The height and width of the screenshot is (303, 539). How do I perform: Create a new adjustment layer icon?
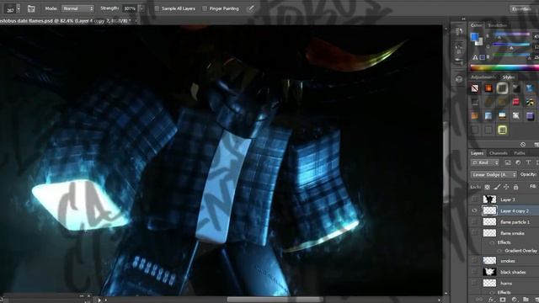pyautogui.click(x=515, y=300)
